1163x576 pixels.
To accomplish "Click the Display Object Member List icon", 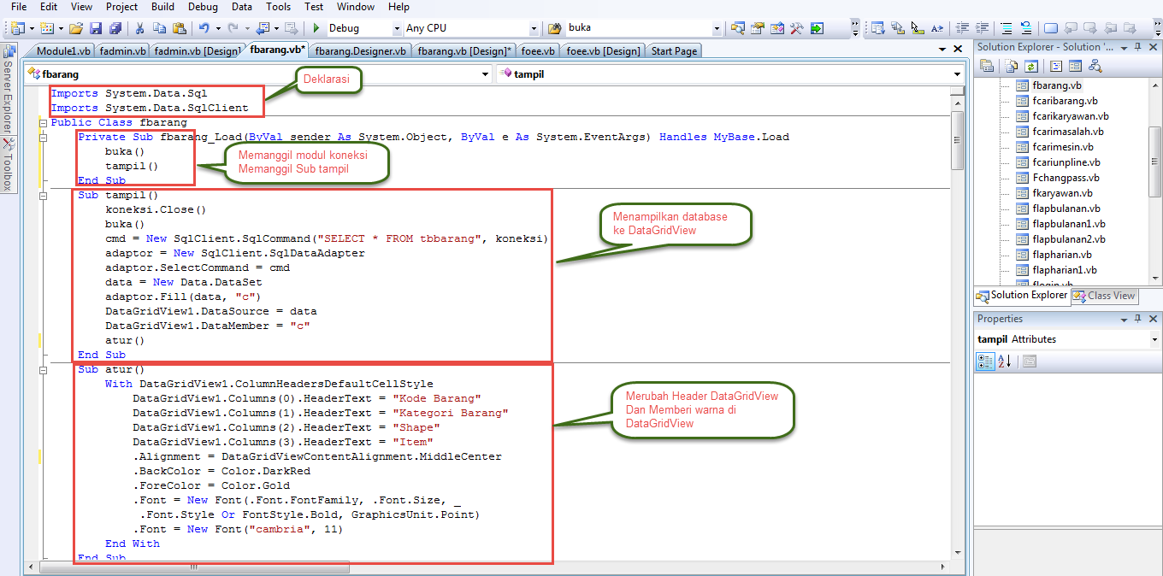I will click(879, 27).
